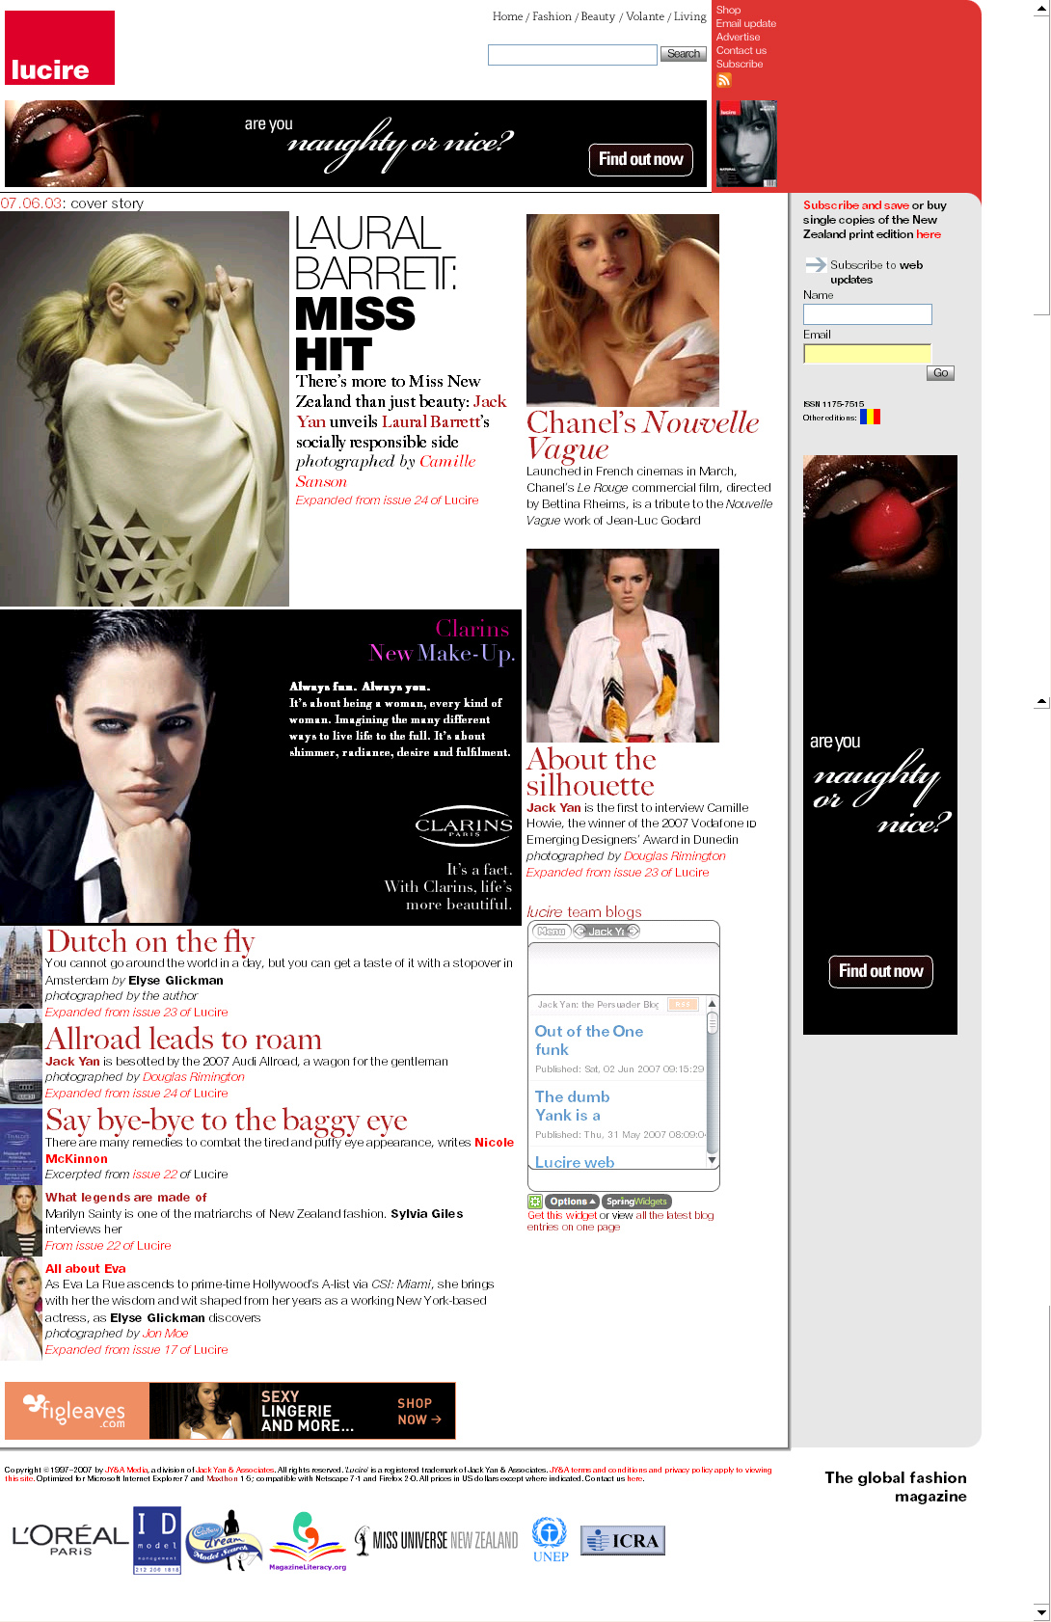The image size is (1051, 1622).
Task: Click into the search text field
Action: [573, 55]
